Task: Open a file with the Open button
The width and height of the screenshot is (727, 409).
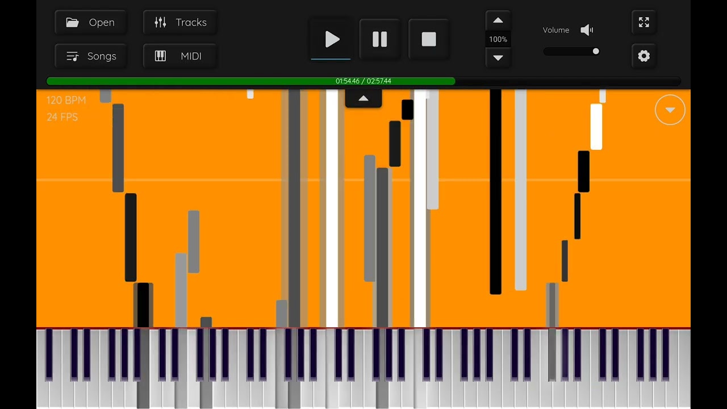Action: click(x=91, y=23)
